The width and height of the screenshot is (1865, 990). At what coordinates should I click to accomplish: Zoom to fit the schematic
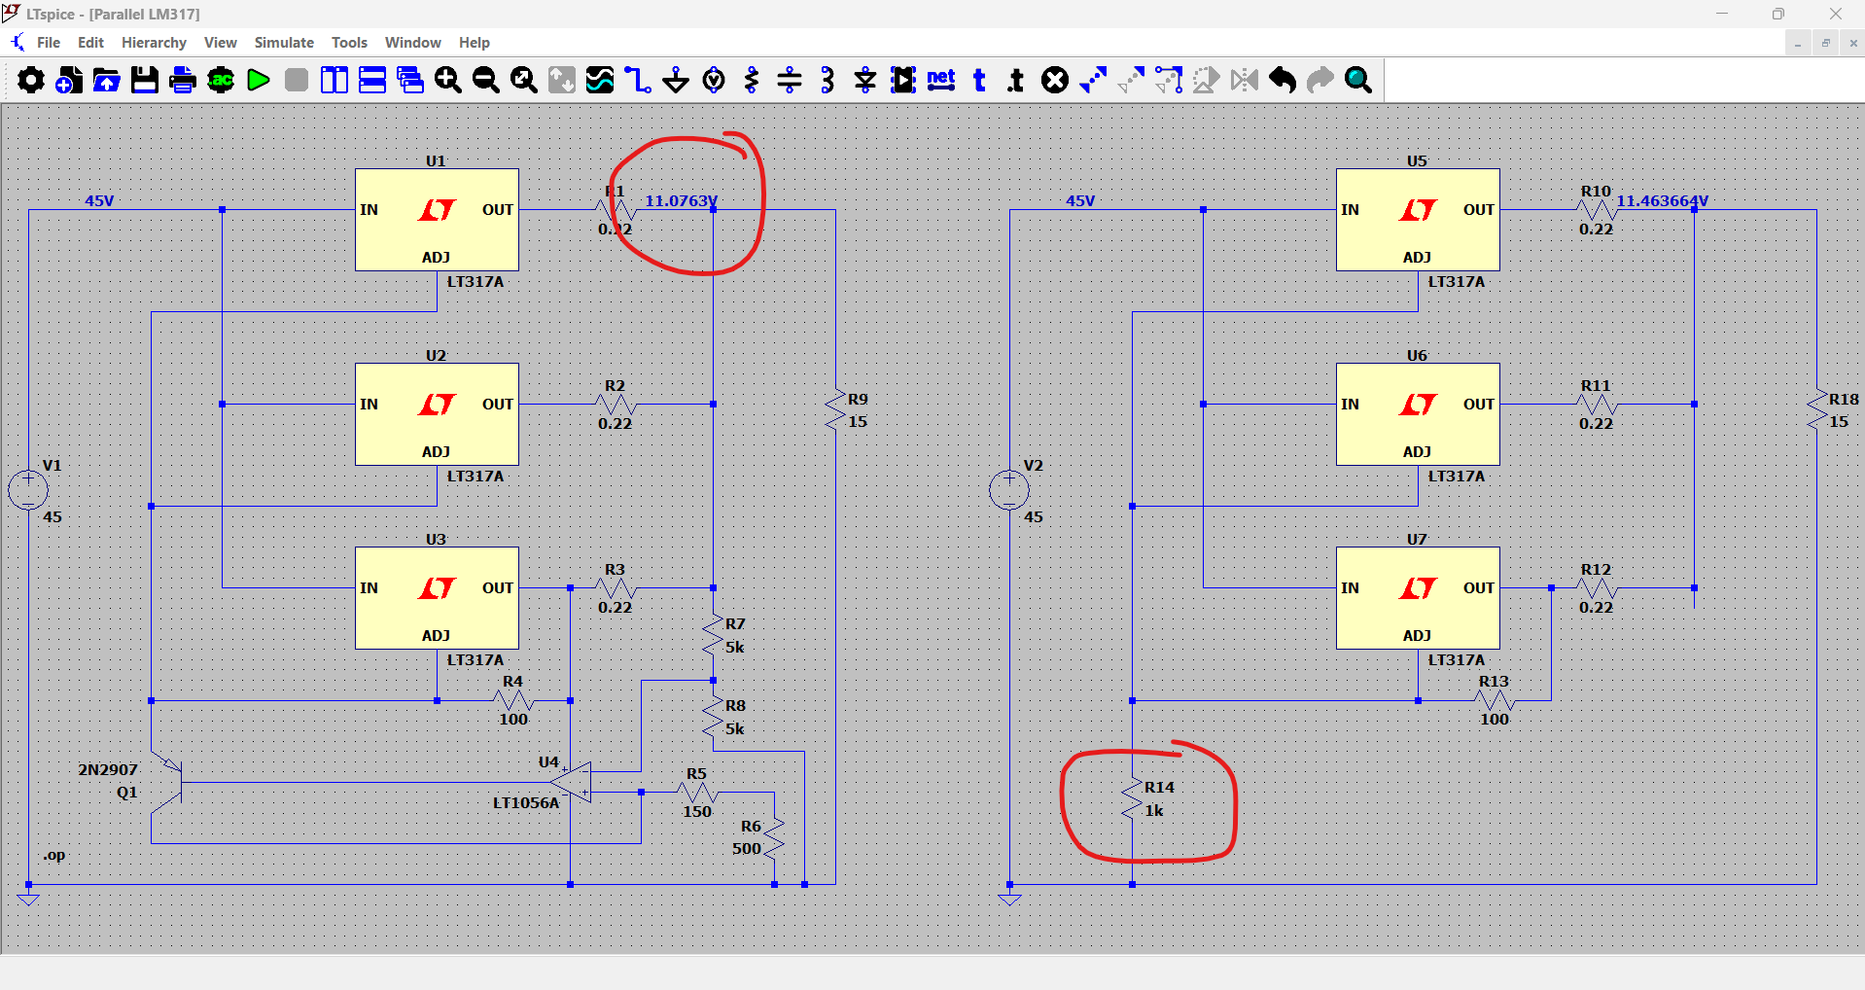pyautogui.click(x=524, y=80)
